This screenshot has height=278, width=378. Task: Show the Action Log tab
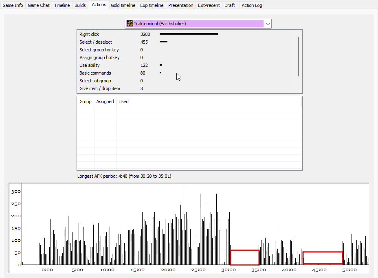pyautogui.click(x=252, y=5)
